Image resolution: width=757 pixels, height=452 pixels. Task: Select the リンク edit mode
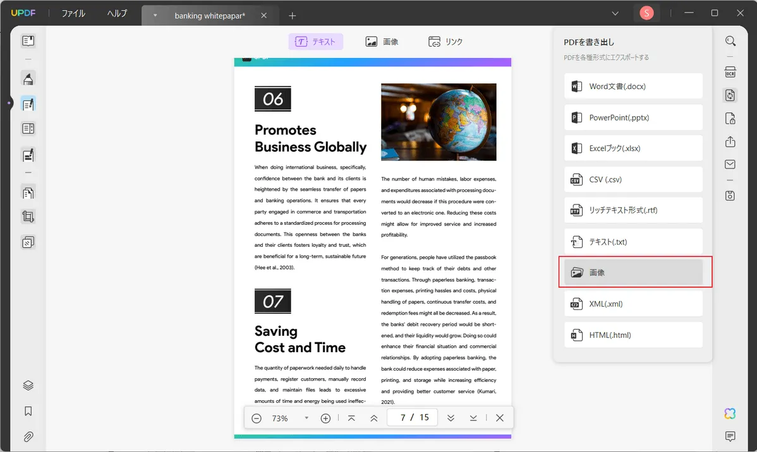(x=445, y=42)
